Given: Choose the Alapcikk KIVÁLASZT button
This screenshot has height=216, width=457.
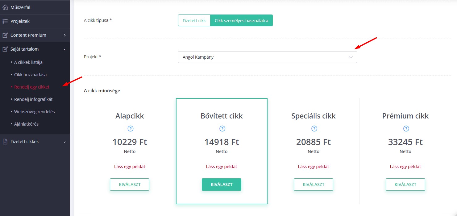Looking at the screenshot, I should (x=130, y=185).
